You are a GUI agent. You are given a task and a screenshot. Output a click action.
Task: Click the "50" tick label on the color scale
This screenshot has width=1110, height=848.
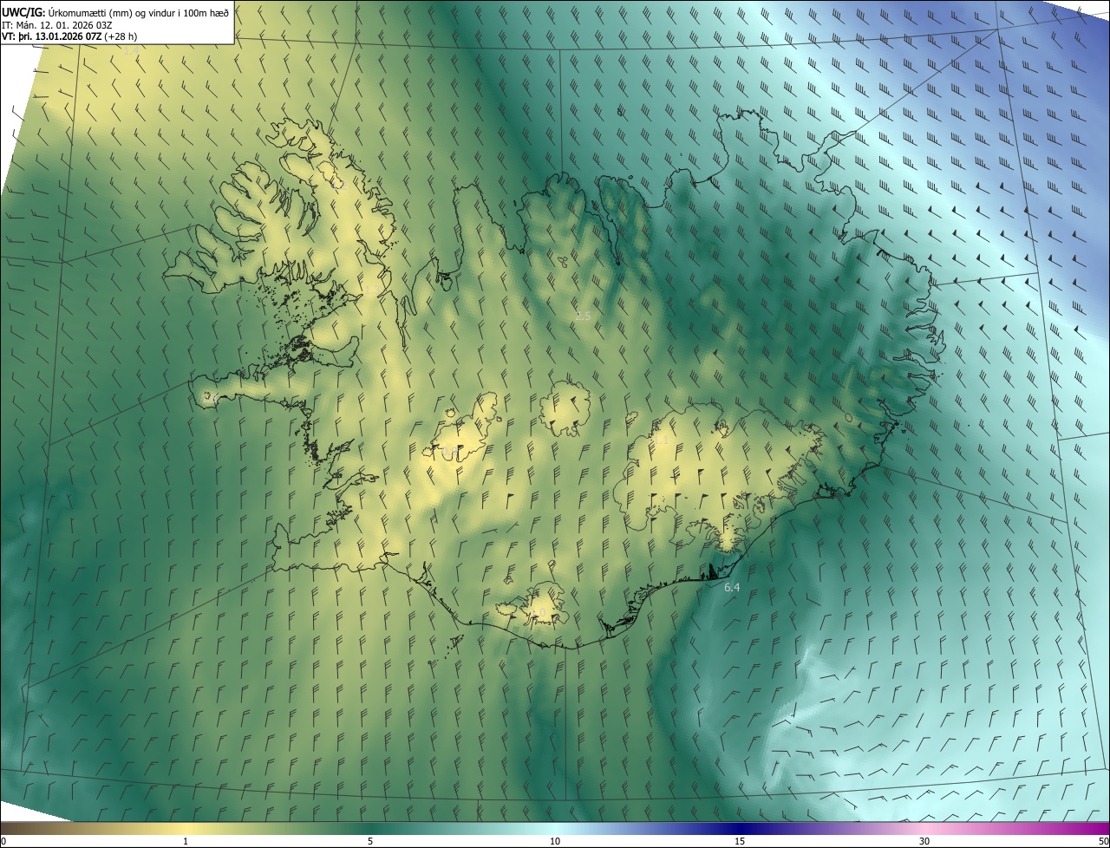(1103, 841)
